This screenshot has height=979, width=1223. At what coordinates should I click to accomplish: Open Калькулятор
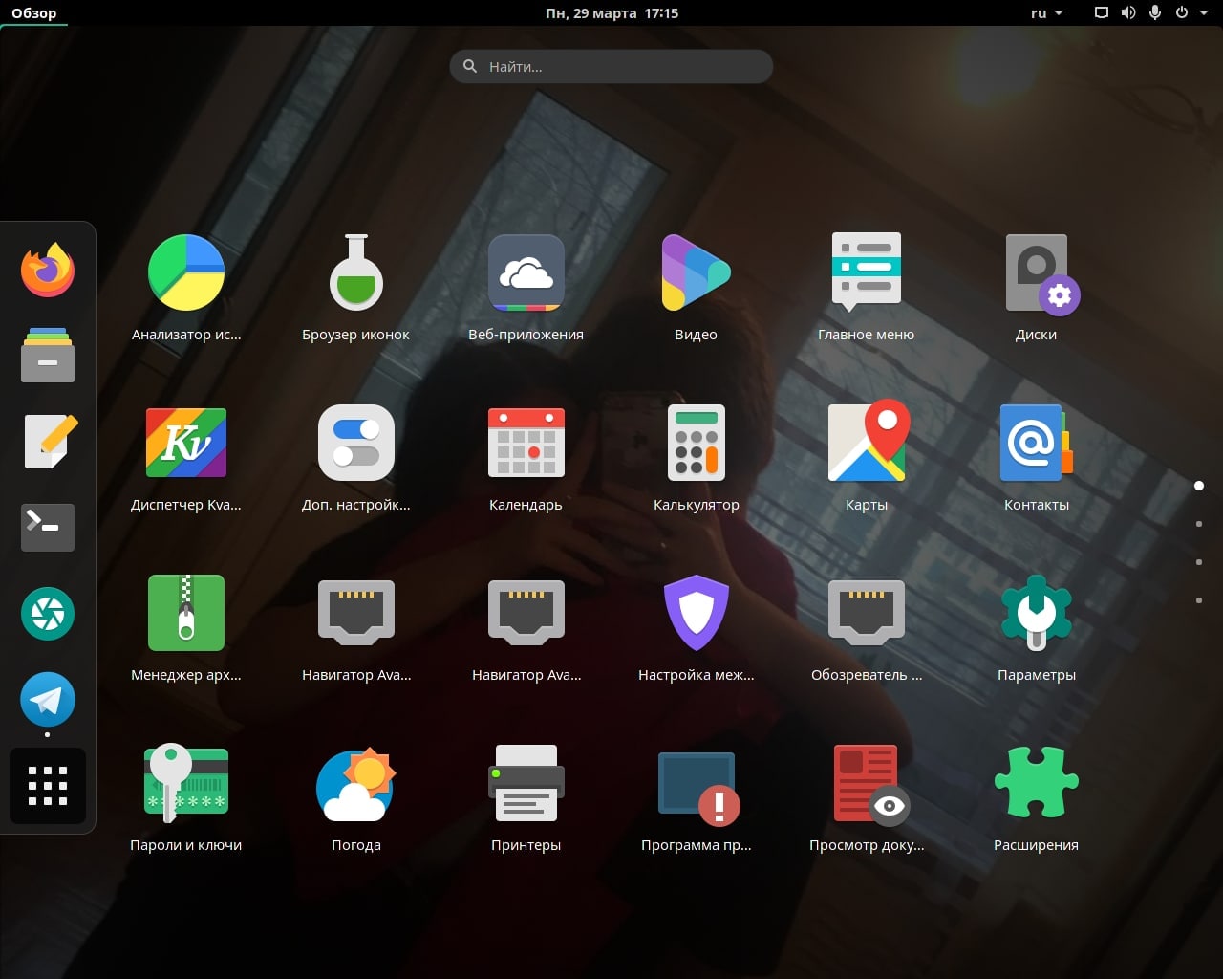(x=697, y=457)
